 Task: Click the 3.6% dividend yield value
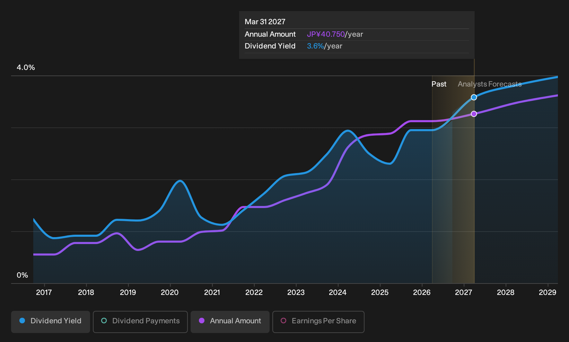click(315, 46)
